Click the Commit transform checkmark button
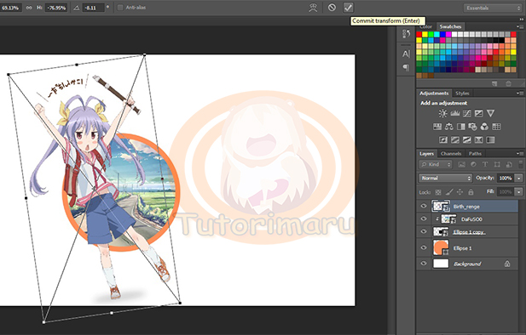The height and width of the screenshot is (335, 526). click(348, 8)
